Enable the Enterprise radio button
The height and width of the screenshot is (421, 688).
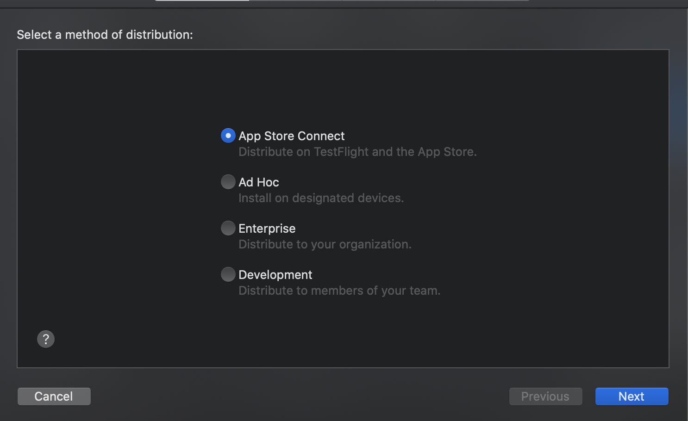[x=228, y=228]
